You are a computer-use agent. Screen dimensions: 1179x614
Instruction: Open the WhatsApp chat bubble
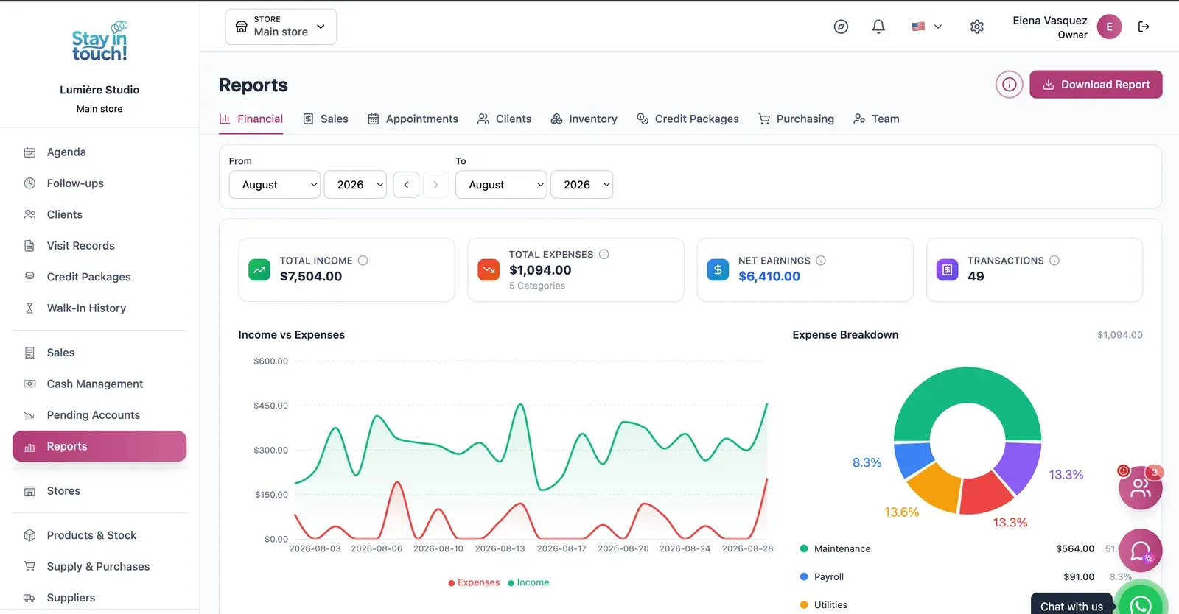tap(1141, 604)
